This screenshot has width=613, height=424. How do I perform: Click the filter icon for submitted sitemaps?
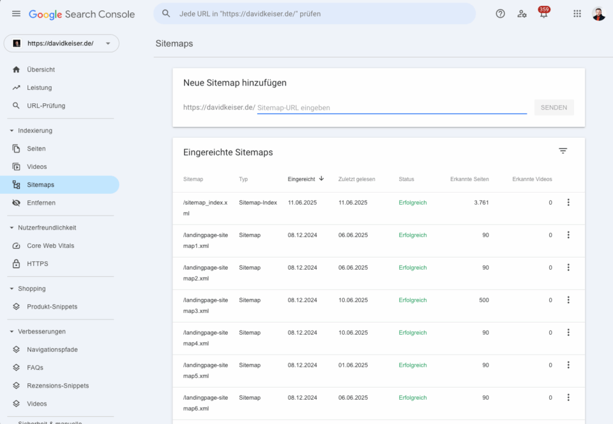pyautogui.click(x=563, y=151)
